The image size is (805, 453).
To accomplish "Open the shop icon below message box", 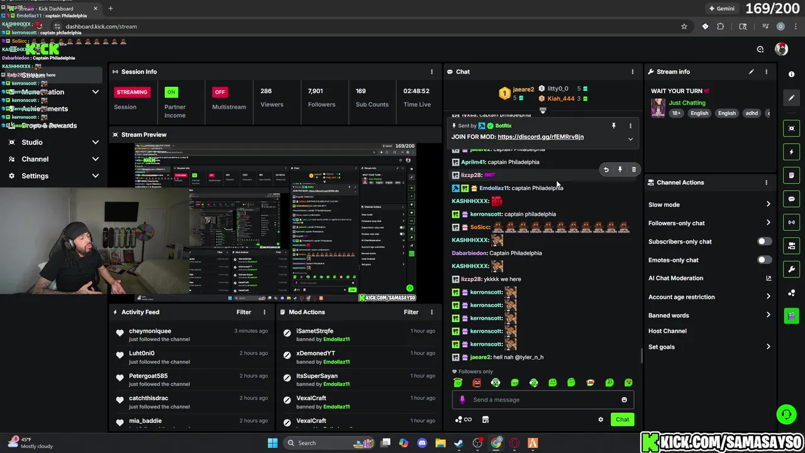I will [x=485, y=420].
